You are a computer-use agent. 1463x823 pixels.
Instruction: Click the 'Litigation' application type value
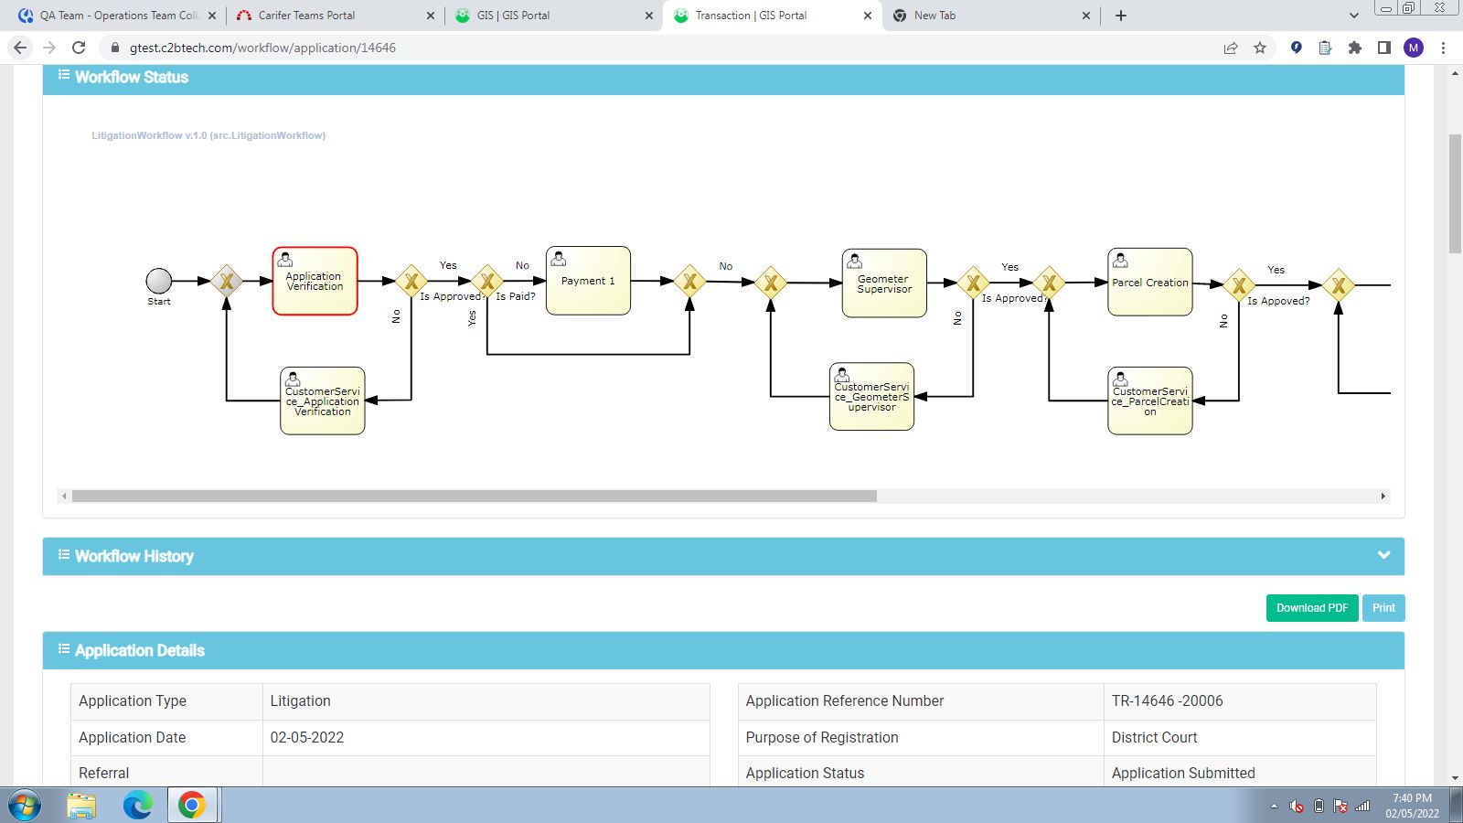[x=301, y=701]
